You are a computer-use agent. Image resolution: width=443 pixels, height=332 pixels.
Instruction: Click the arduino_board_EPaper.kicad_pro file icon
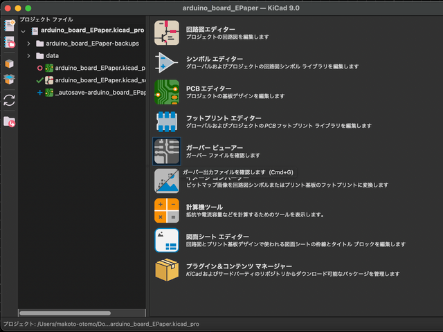[35, 30]
